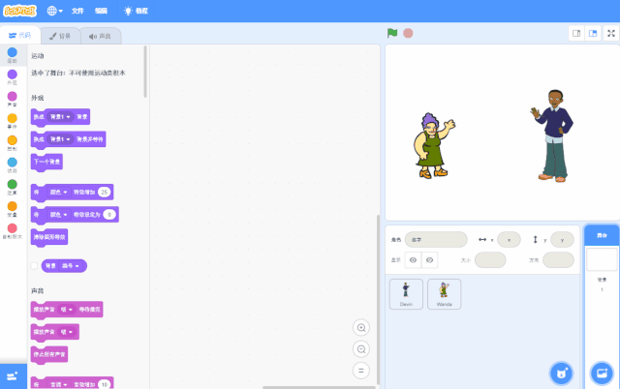Open the 教程 tutorials lightbulb
The width and height of the screenshot is (620, 389).
(x=136, y=11)
